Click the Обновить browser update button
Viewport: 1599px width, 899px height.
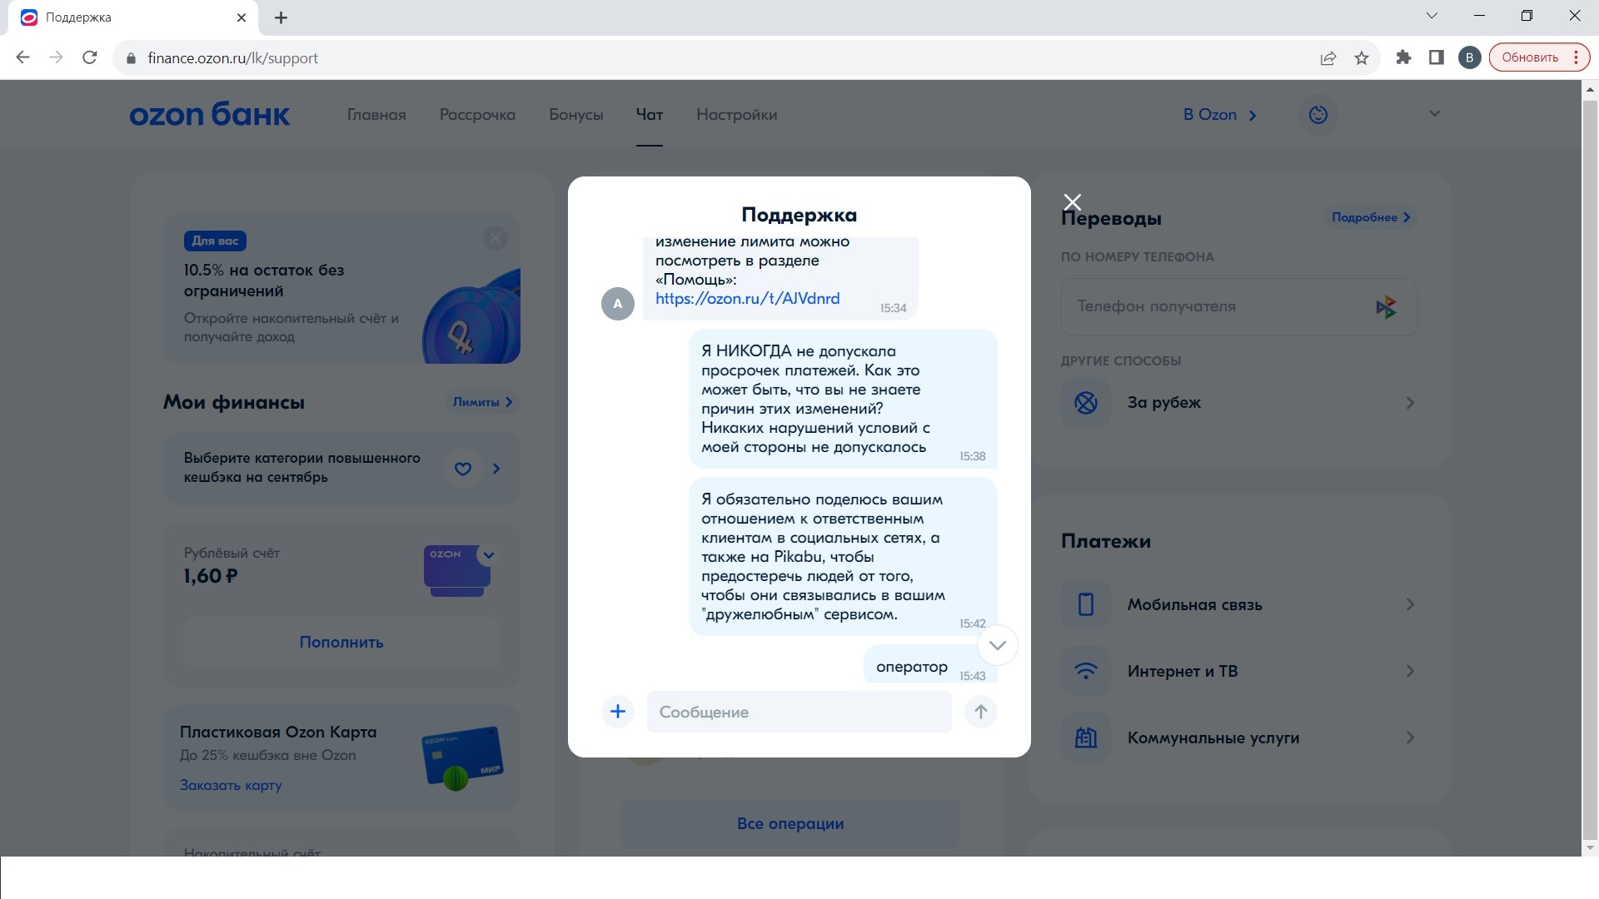pos(1530,57)
